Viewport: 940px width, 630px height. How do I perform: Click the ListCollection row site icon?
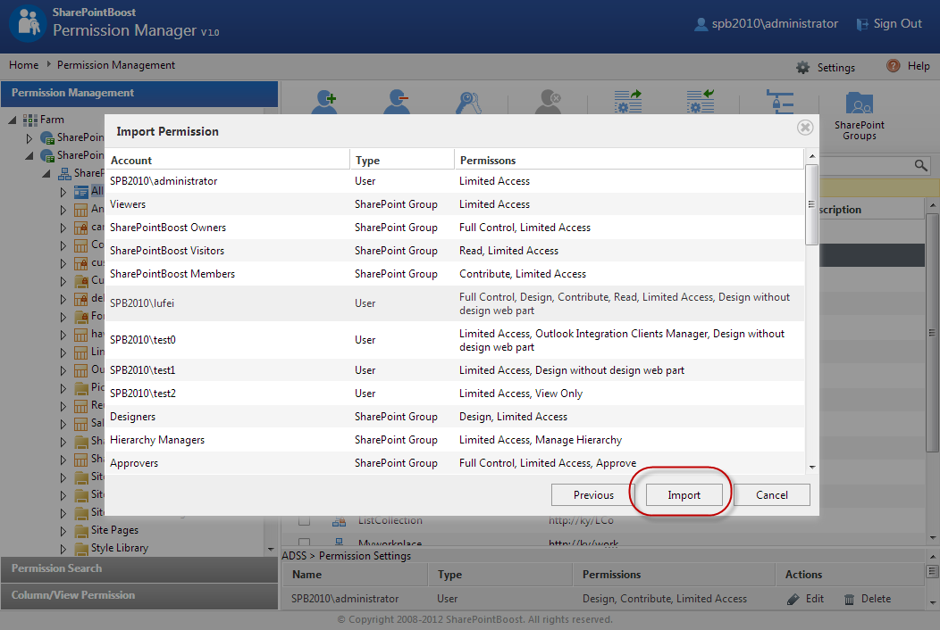click(339, 521)
